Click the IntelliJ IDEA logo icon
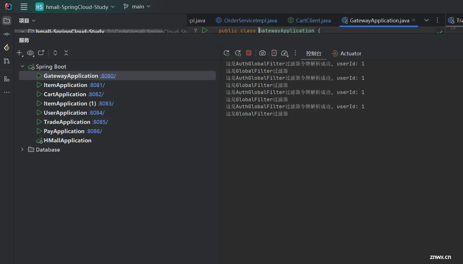Image resolution: width=463 pixels, height=264 pixels. (x=8, y=7)
